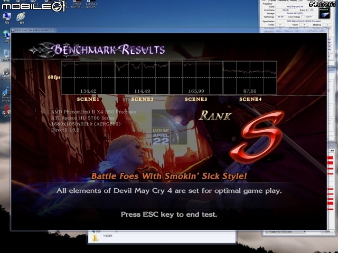338x253 pixels.
Task: Open the ATI Radeon series dropdown behind benchmark
Action: point(286,232)
